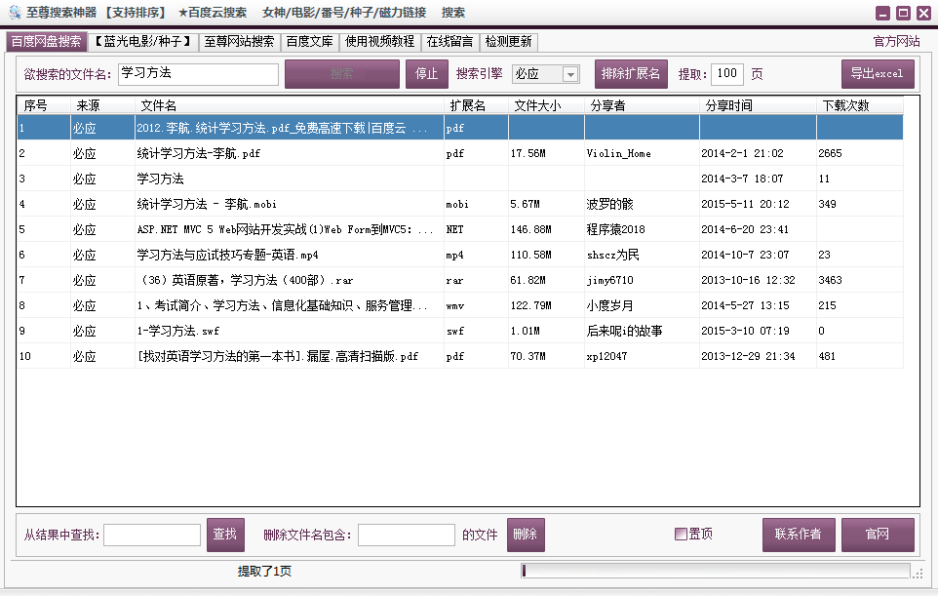Click the file size 110.58M
This screenshot has height=596, width=938.
(x=530, y=255)
